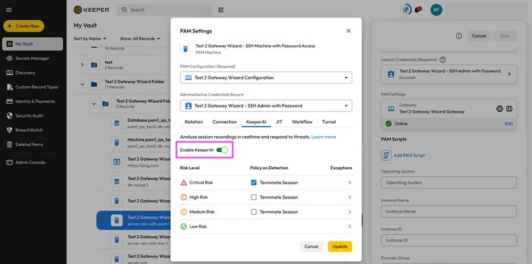The height and width of the screenshot is (264, 532).
Task: Open the Show: All Records dropdown
Action: click(140, 39)
